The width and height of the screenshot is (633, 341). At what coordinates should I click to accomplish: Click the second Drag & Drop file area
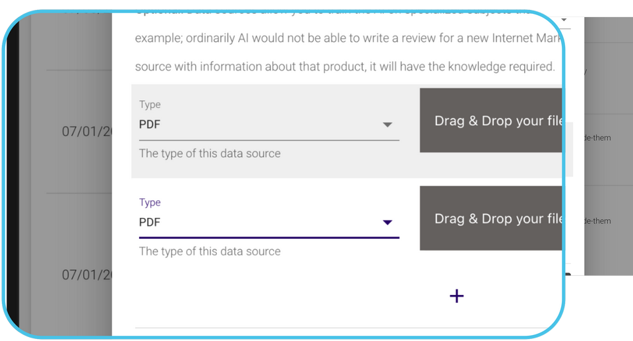click(491, 219)
